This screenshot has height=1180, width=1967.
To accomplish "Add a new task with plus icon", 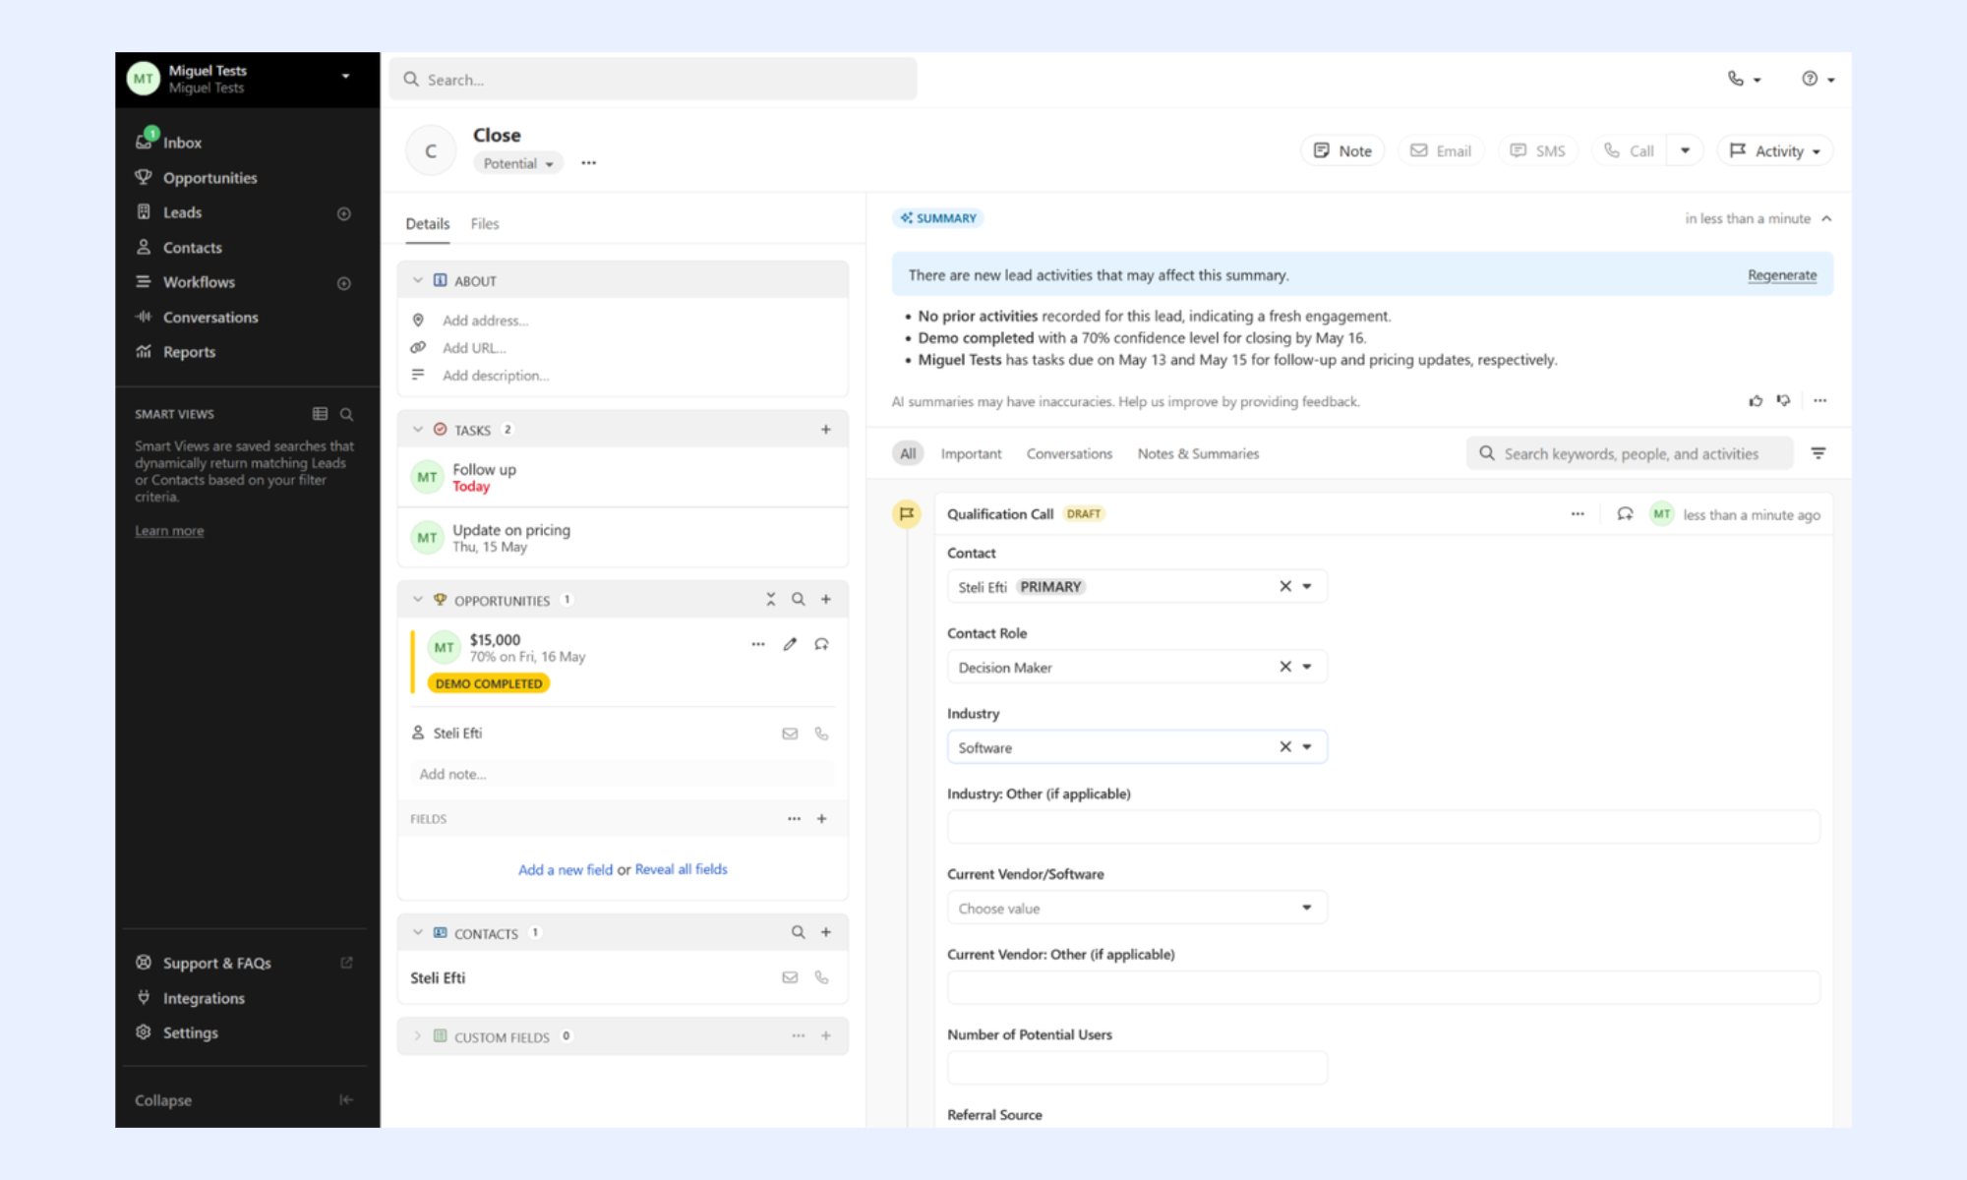I will 826,430.
